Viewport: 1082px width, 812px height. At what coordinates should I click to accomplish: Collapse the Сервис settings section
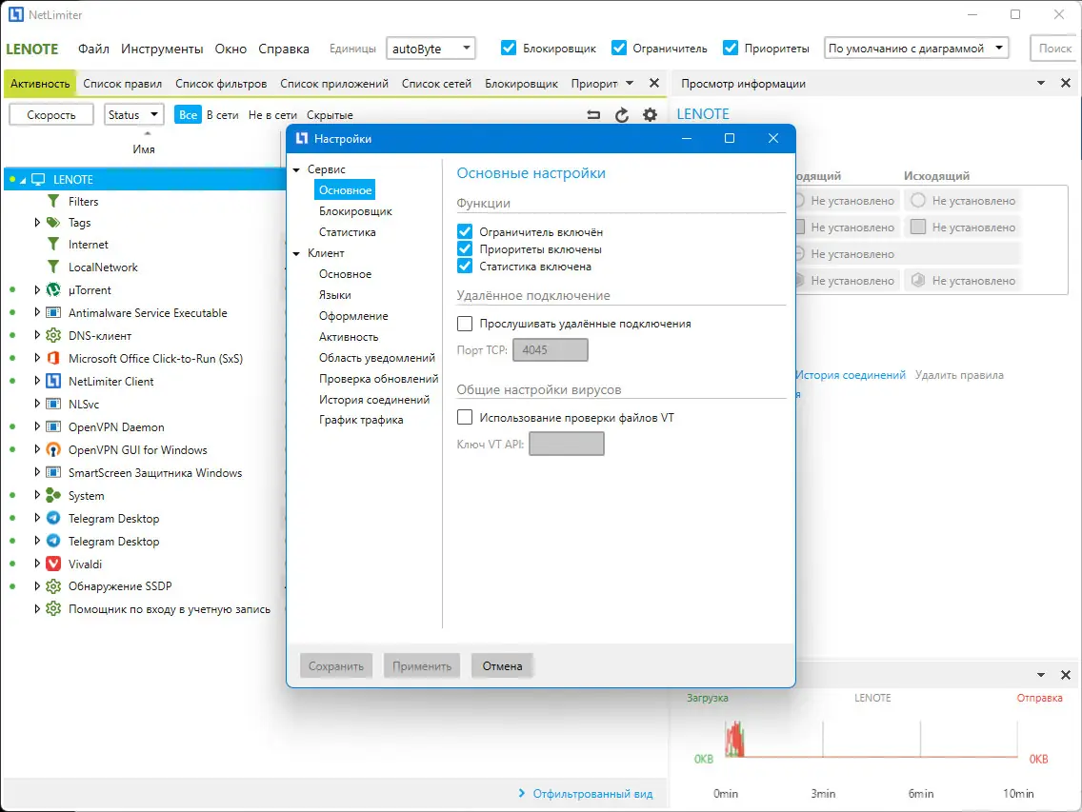297,169
